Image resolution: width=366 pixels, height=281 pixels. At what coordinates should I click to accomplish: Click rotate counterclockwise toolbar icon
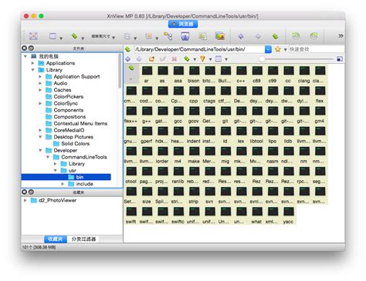(296, 36)
